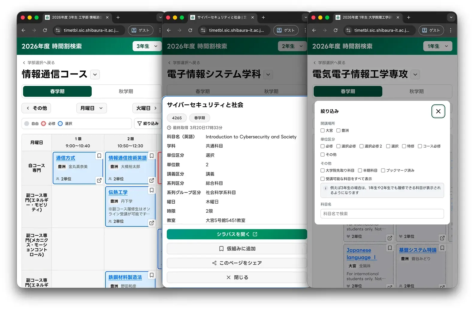Check the 大宮 campus checkbox

coord(323,131)
